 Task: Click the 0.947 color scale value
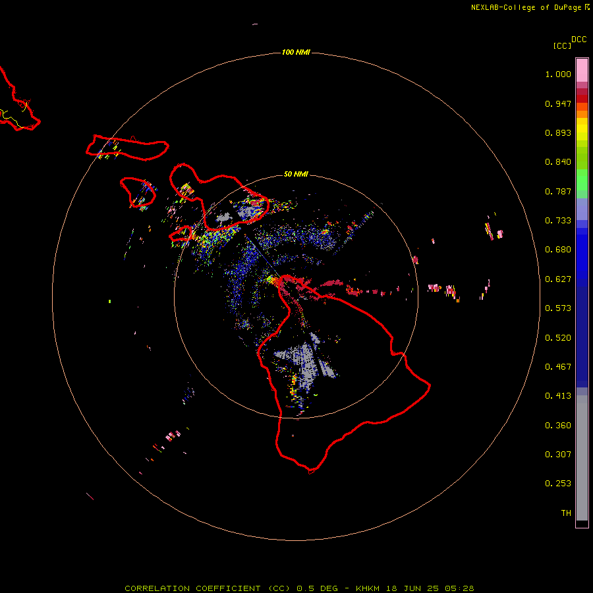pos(558,103)
